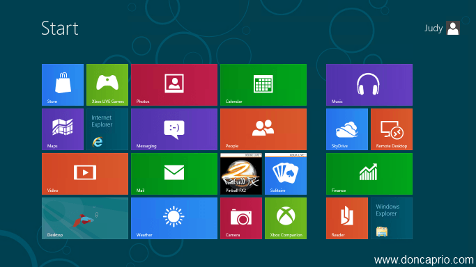This screenshot has height=267, width=476.
Task: Open SkyDrive tile
Action: click(x=347, y=129)
